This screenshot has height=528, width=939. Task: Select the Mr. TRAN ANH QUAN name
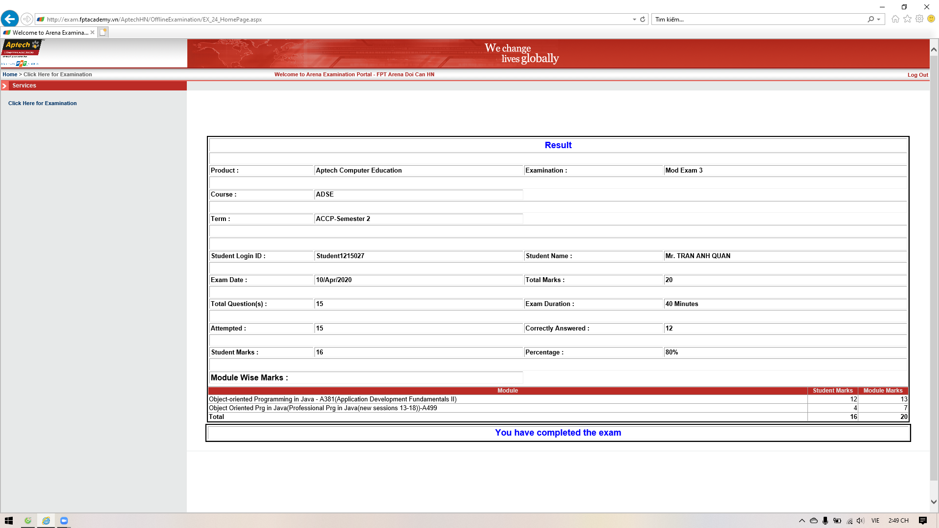pyautogui.click(x=697, y=256)
